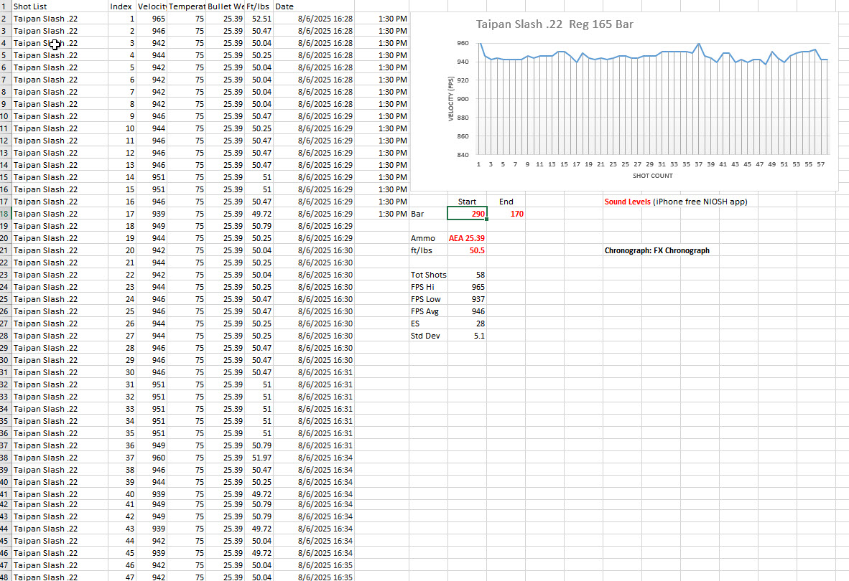Select the "Taipan Slash .22" cell for shot index 1
The width and height of the screenshot is (849, 581).
point(60,19)
